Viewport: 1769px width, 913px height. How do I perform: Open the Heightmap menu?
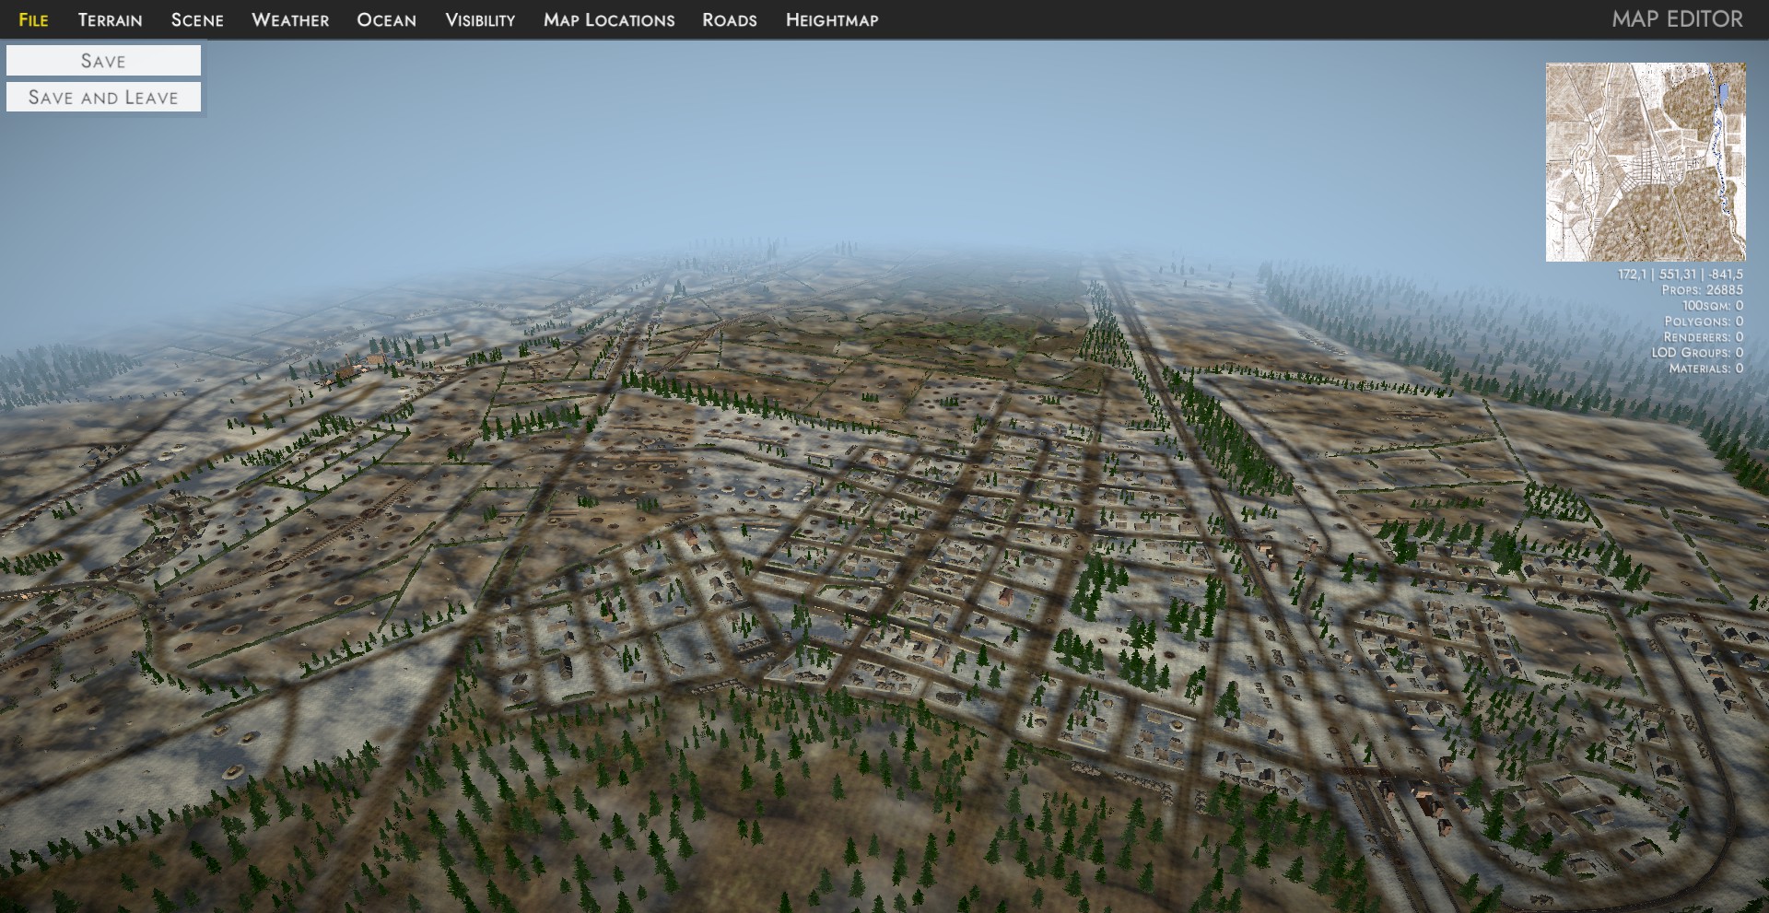pyautogui.click(x=832, y=19)
